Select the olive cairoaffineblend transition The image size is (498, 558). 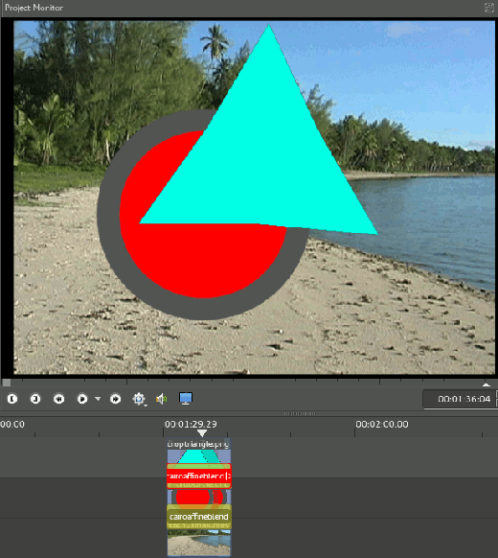199,517
